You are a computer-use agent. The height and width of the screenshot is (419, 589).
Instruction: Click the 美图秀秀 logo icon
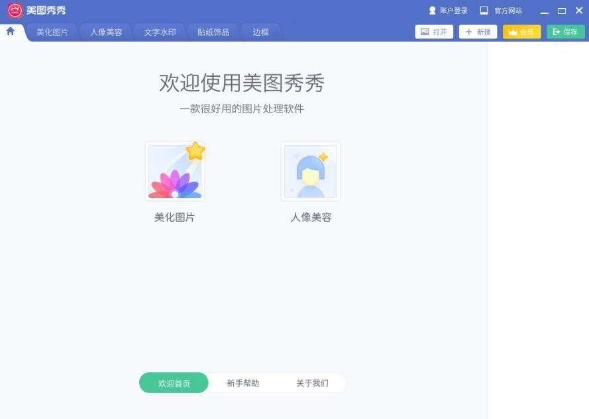[15, 10]
